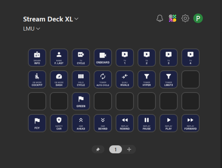This screenshot has width=222, height=168.
Task: Select the empty key directly above Replay Pause
Action: click(x=147, y=101)
